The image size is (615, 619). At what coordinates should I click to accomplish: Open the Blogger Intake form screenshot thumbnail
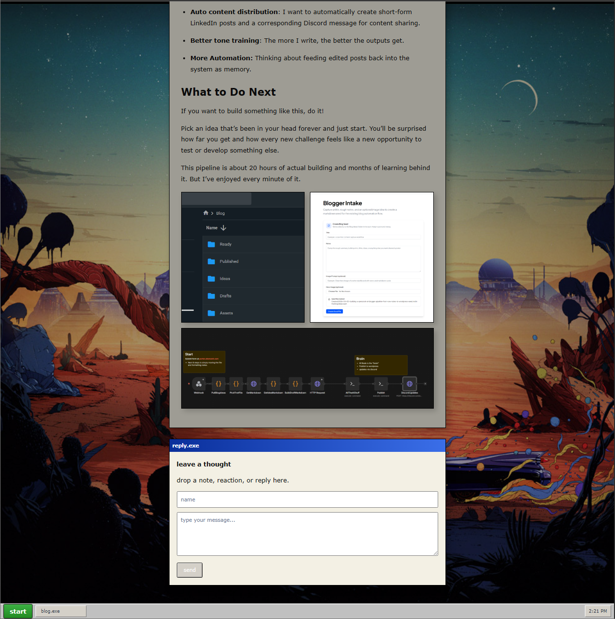(372, 257)
